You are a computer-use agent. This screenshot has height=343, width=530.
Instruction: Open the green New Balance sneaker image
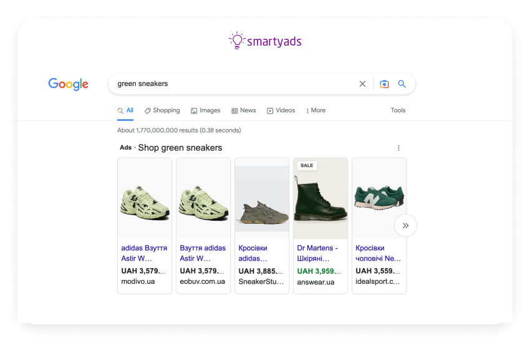[x=379, y=199]
